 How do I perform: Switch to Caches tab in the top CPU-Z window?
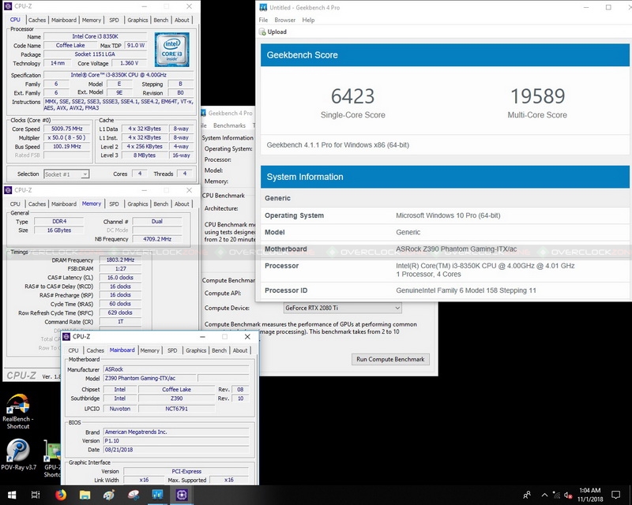coord(37,20)
